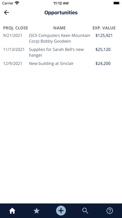122x218 pixels.
Task: Open Supplies for Sarah Bell's new hanger
Action: (x=56, y=52)
